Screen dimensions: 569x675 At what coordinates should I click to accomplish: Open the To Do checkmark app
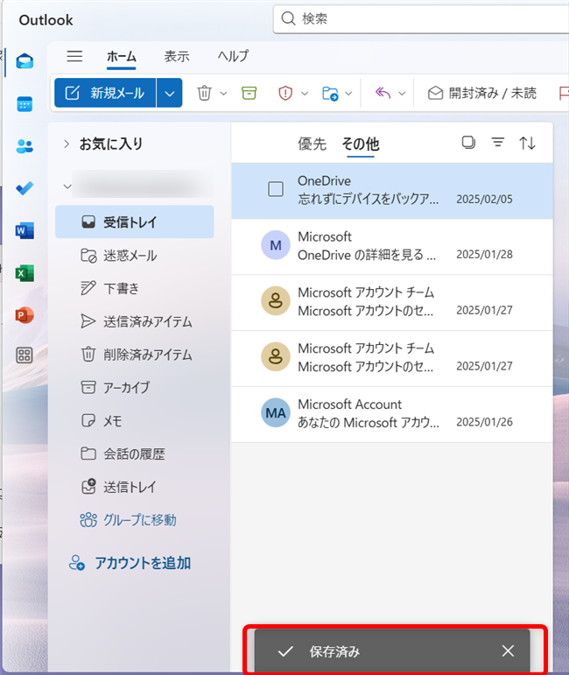point(25,189)
